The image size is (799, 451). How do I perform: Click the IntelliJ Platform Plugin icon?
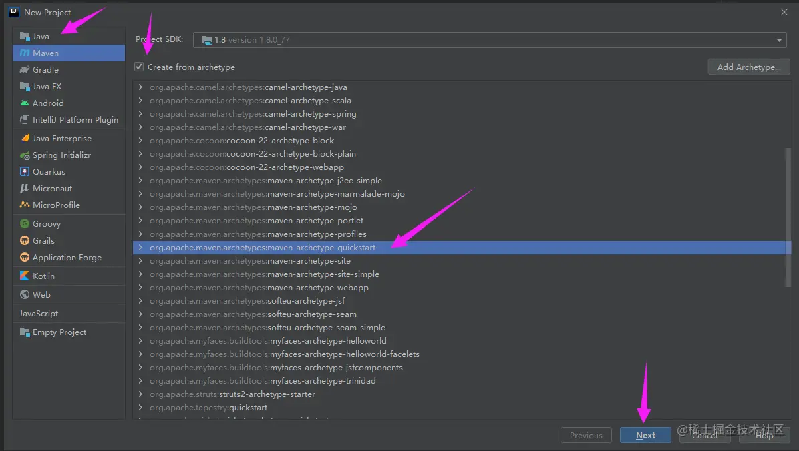(25, 119)
